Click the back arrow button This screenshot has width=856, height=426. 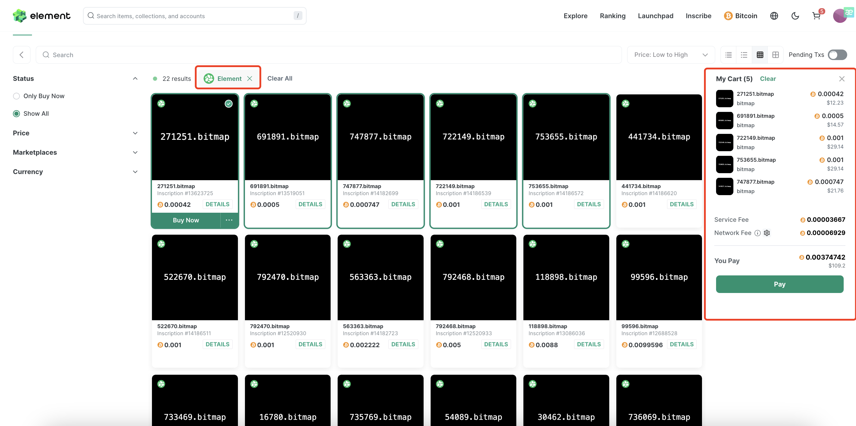pyautogui.click(x=22, y=55)
